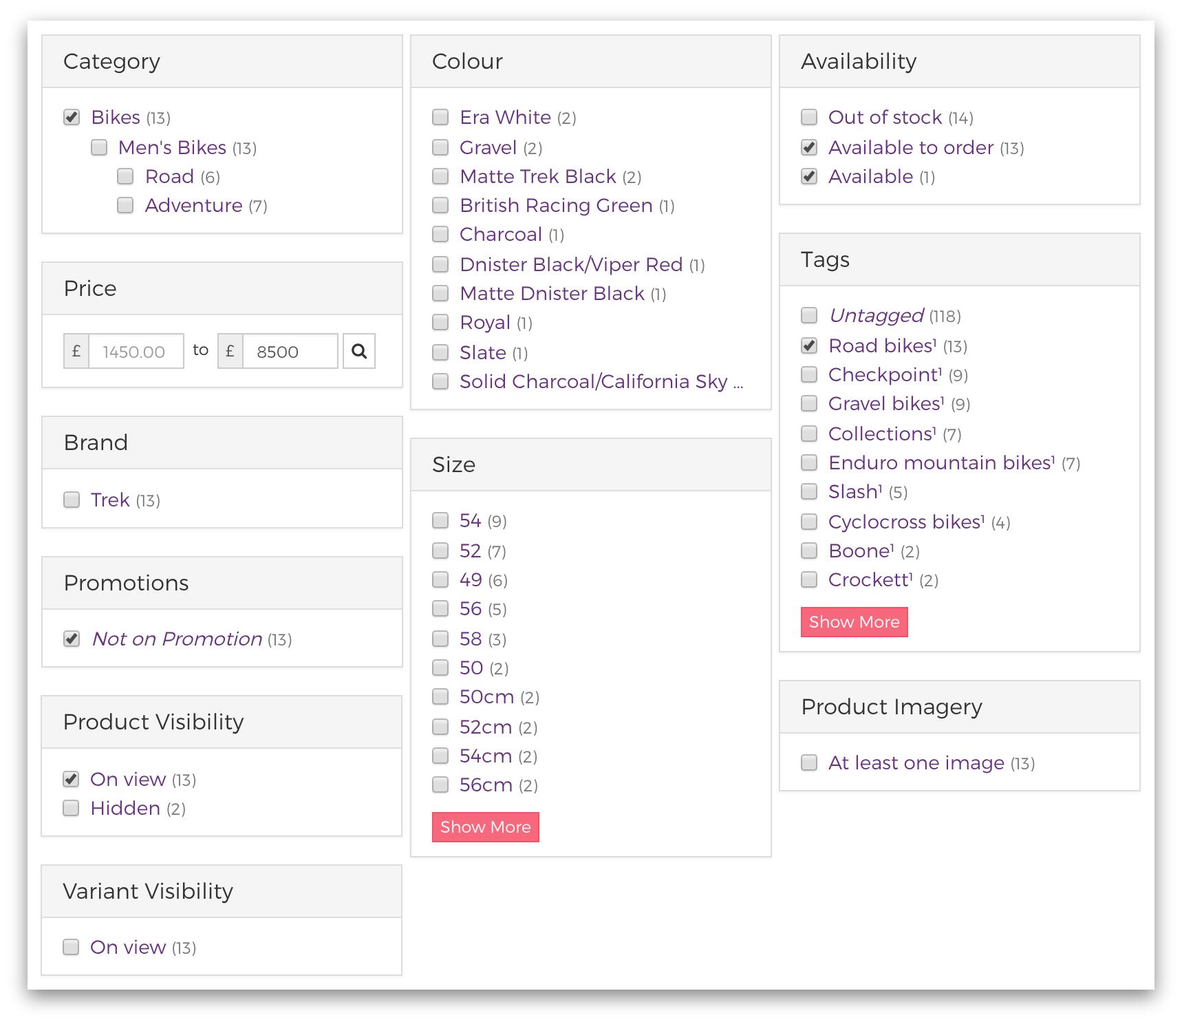Image resolution: width=1182 pixels, height=1024 pixels.
Task: Click Show More in Tags panel
Action: (854, 621)
